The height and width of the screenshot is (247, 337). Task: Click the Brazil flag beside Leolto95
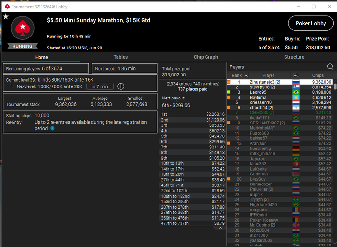pos(296,92)
